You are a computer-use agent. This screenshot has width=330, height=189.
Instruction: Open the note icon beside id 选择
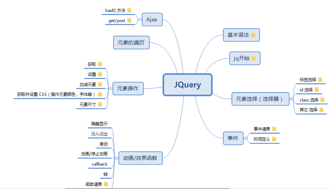317,90
